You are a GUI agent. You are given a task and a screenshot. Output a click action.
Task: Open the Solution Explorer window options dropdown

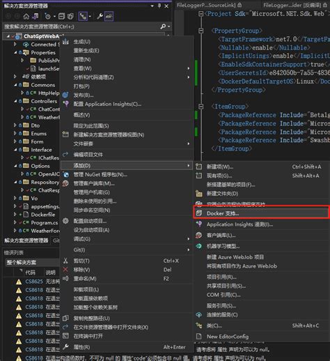point(152,6)
